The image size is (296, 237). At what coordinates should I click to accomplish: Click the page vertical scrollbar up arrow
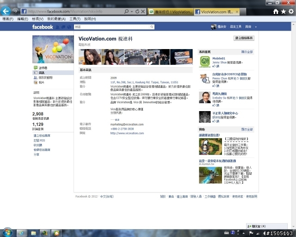(294, 24)
